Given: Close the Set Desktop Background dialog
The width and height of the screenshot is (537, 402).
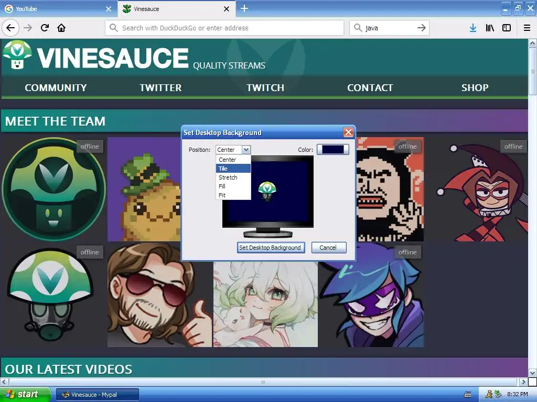Looking at the screenshot, I should 348,132.
